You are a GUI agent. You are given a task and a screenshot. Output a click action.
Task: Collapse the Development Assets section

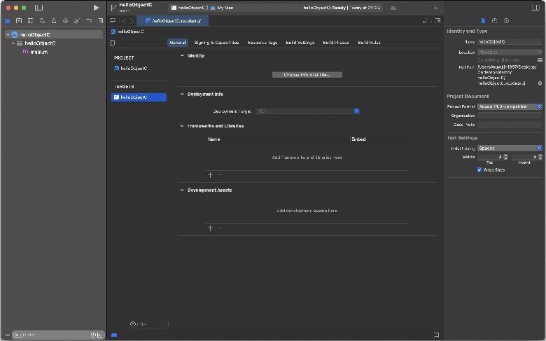pyautogui.click(x=182, y=190)
